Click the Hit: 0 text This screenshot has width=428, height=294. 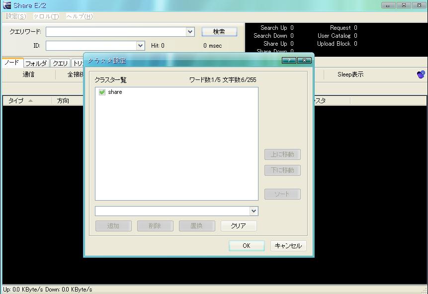pos(158,46)
